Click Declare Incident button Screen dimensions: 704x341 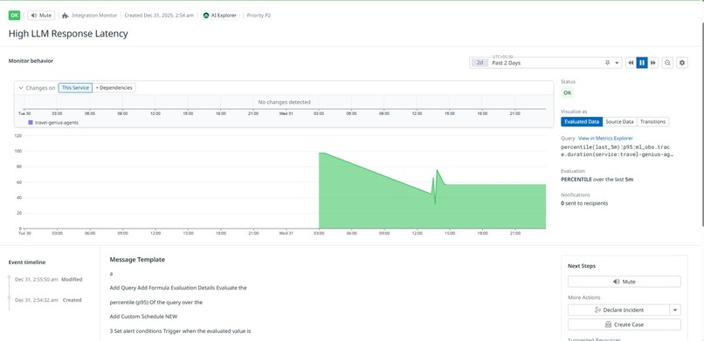[x=618, y=310]
